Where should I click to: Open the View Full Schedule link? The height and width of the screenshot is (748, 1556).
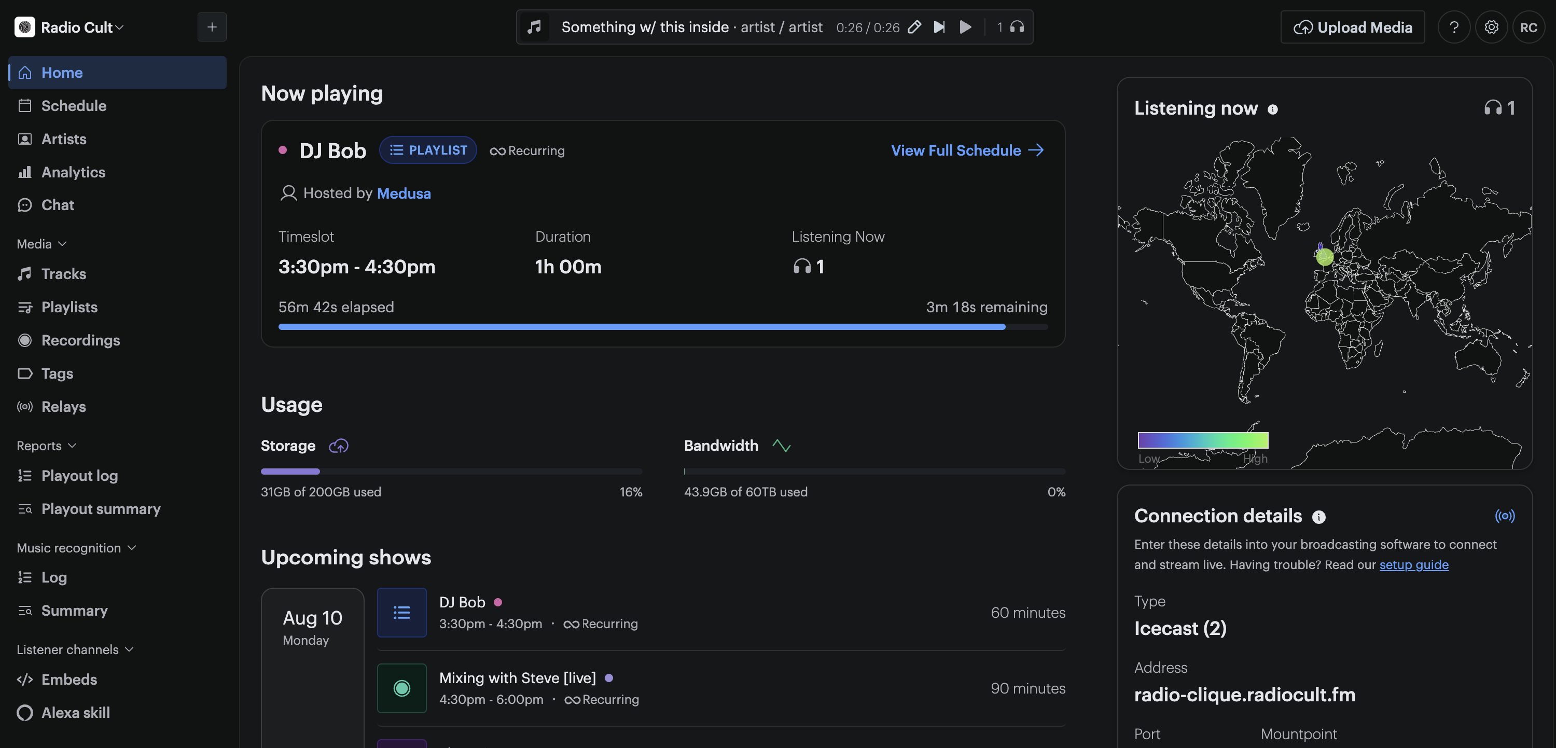click(968, 150)
